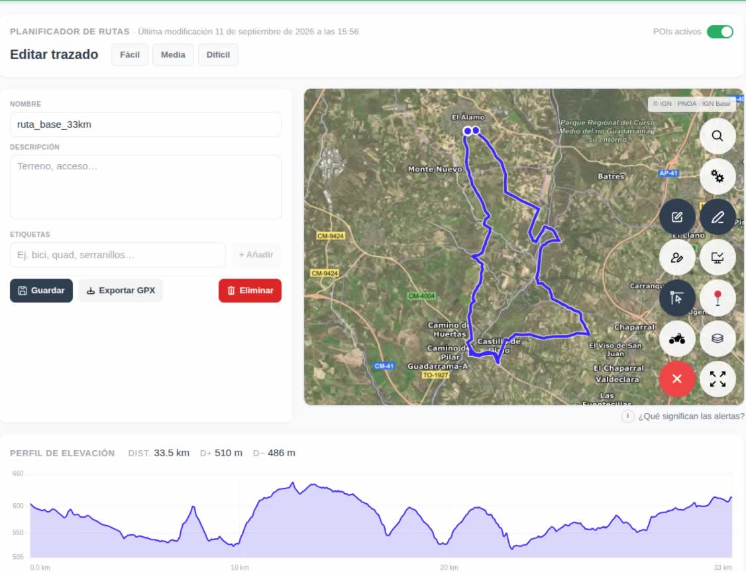
Task: Open the user edit tool on map
Action: [676, 258]
